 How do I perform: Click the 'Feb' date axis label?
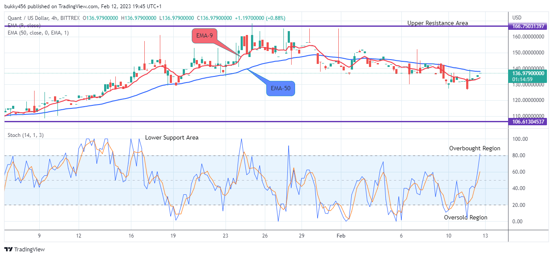point(341,236)
